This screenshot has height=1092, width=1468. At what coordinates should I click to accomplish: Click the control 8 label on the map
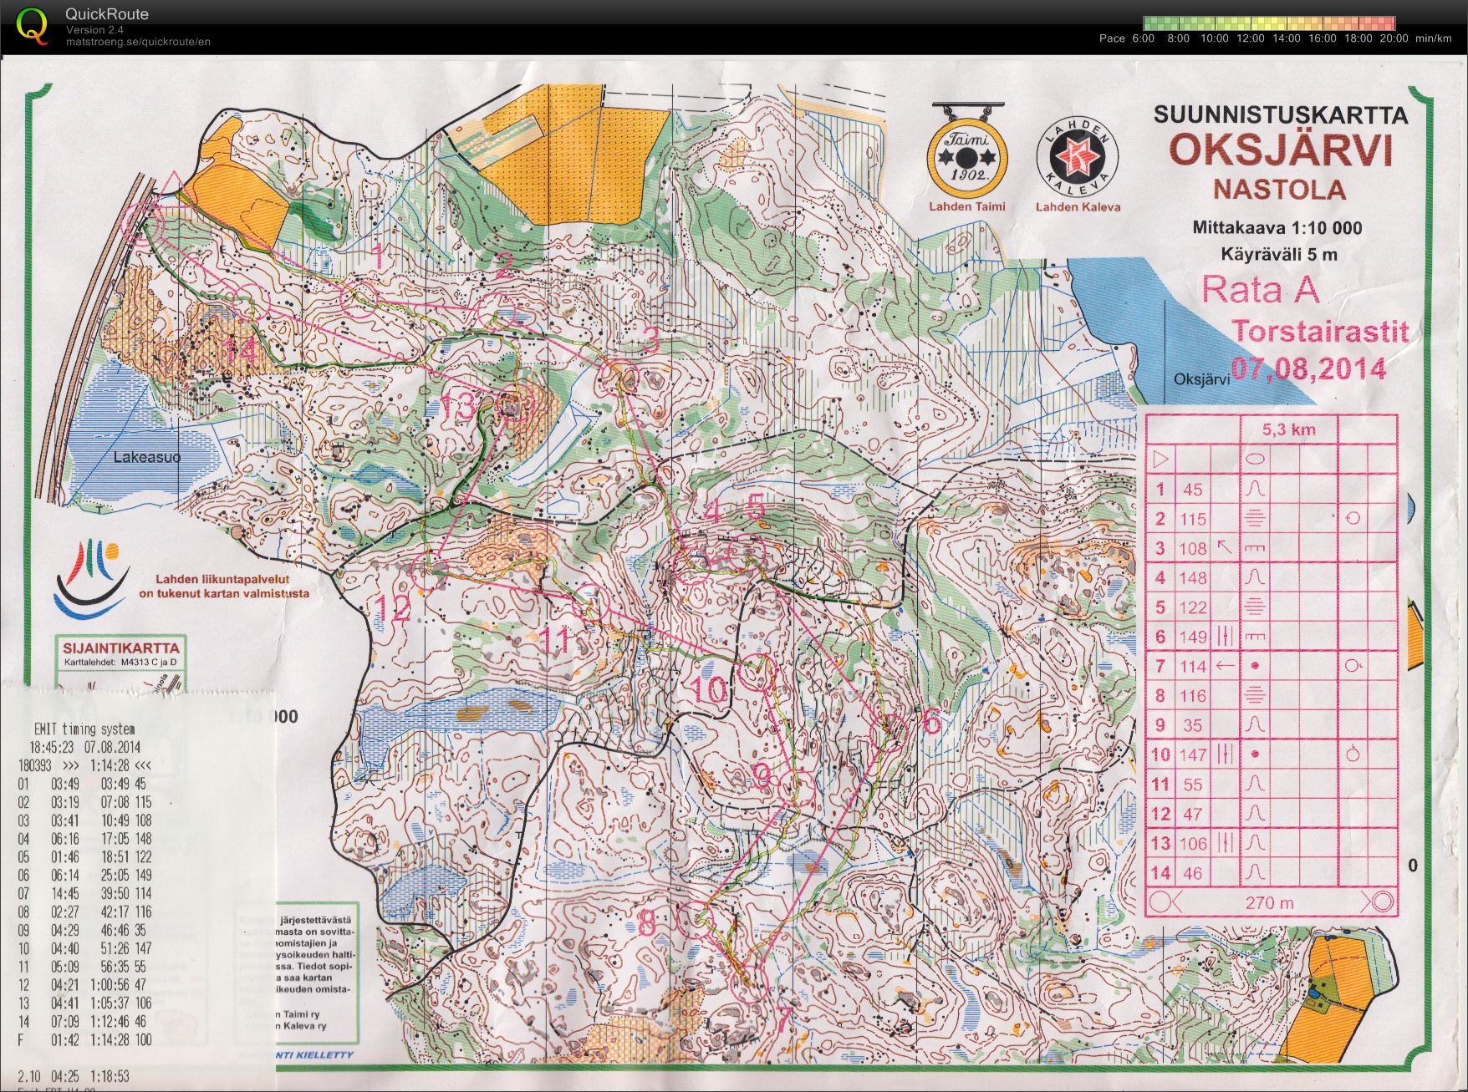point(647,923)
